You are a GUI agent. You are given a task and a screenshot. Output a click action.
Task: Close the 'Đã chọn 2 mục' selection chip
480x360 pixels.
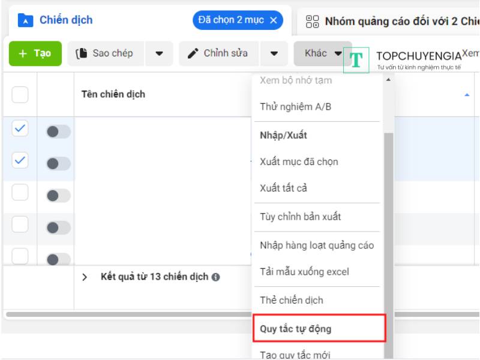click(274, 20)
